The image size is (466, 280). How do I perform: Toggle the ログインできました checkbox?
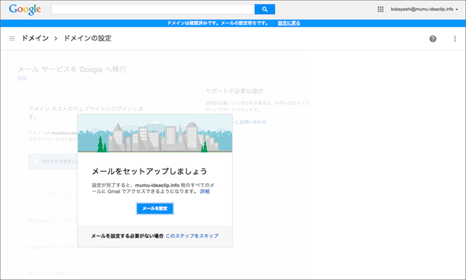click(x=35, y=161)
